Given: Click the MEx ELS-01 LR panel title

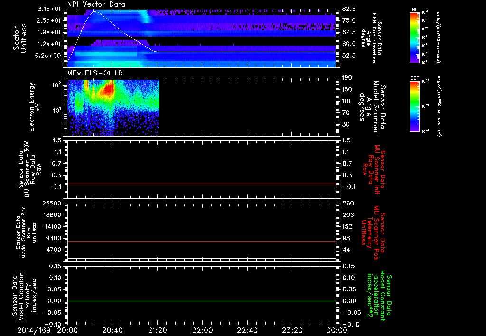Looking at the screenshot, I should pos(95,73).
